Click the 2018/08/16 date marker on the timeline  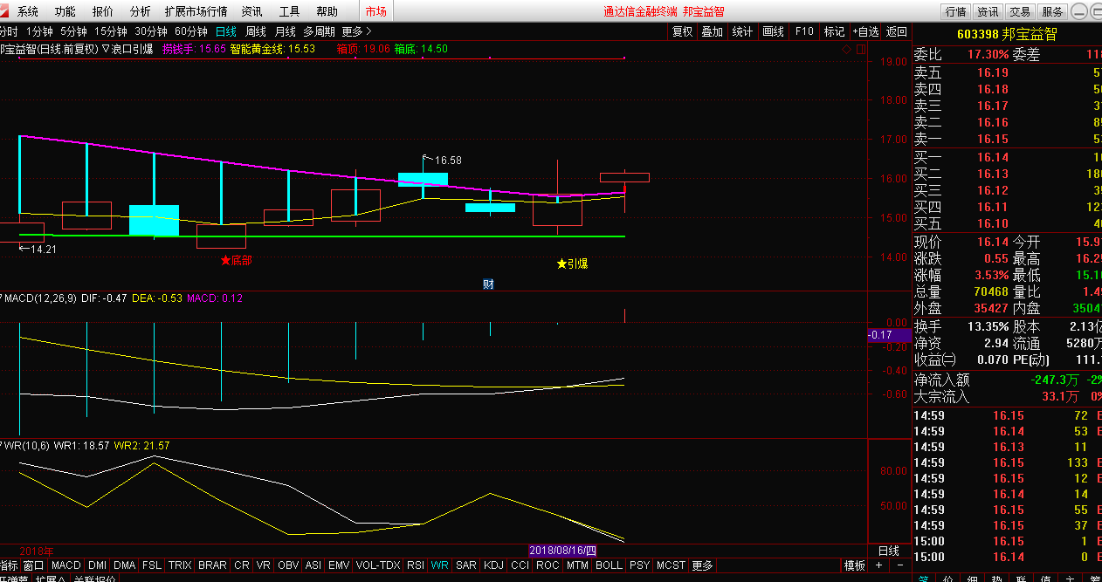tap(563, 551)
